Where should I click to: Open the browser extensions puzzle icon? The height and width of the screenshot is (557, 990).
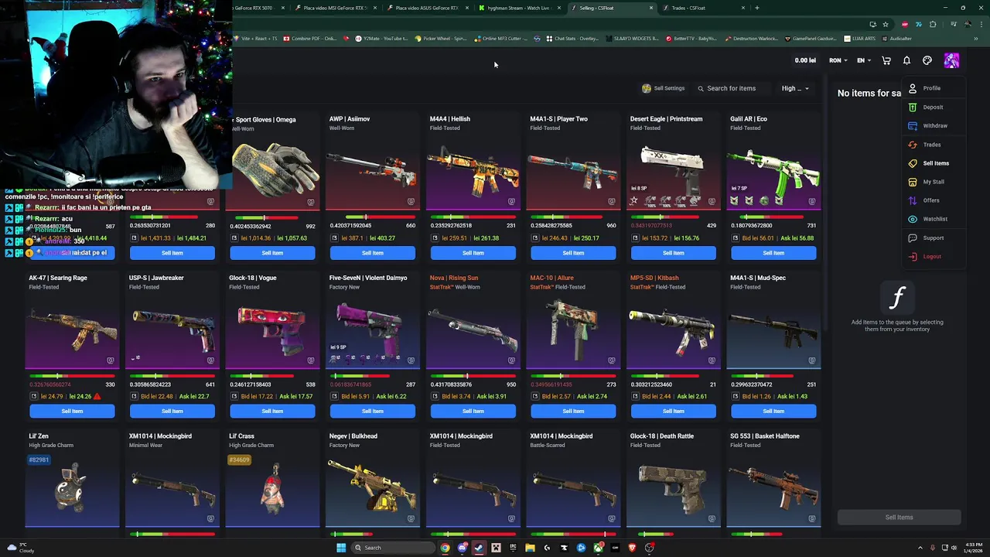[933, 24]
